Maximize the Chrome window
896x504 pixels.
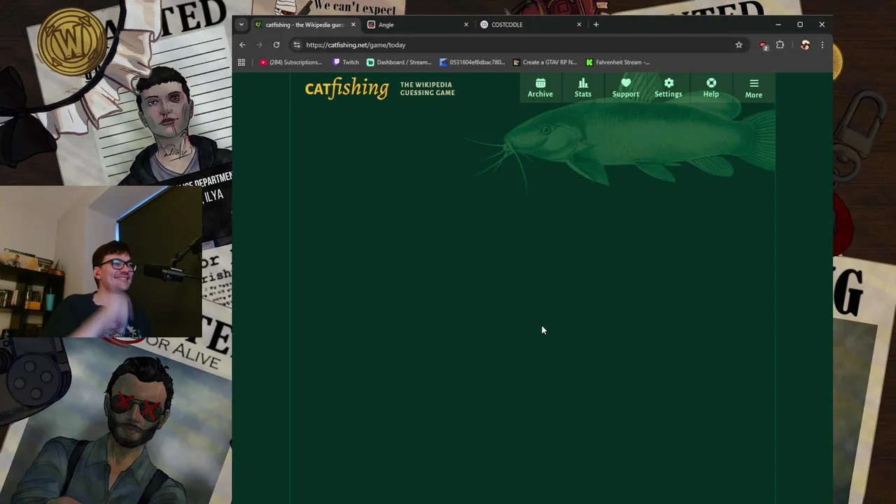pyautogui.click(x=800, y=24)
